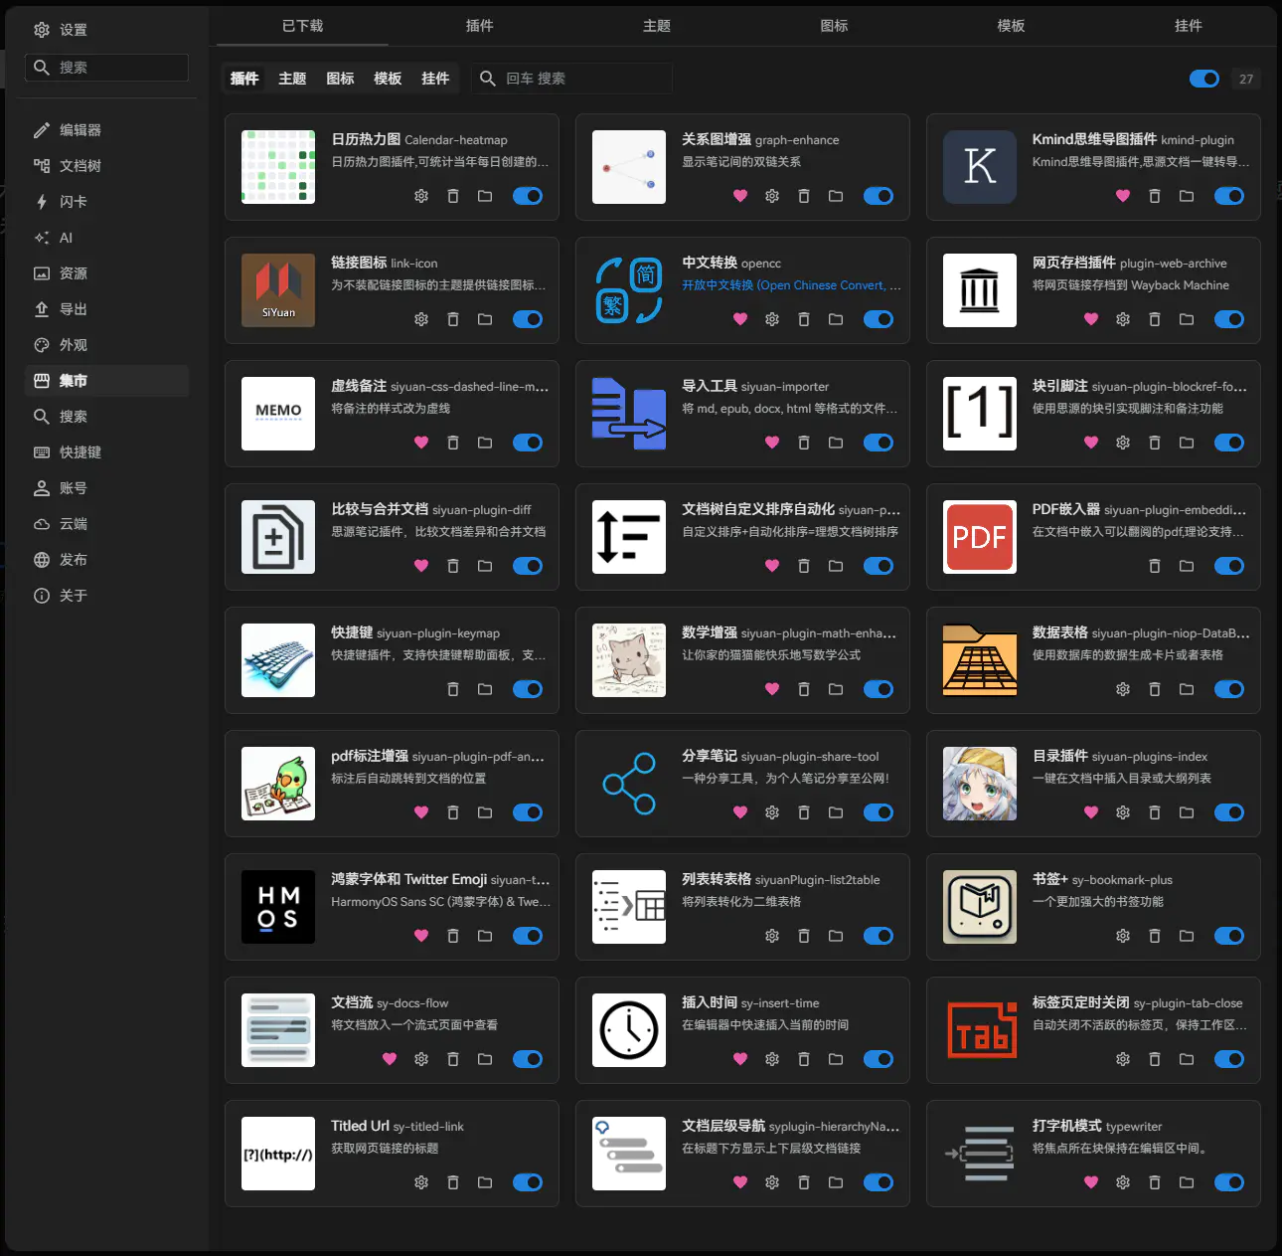This screenshot has width=1282, height=1256.
Task: Open the Titled Url plugin folder icon
Action: point(485,1182)
